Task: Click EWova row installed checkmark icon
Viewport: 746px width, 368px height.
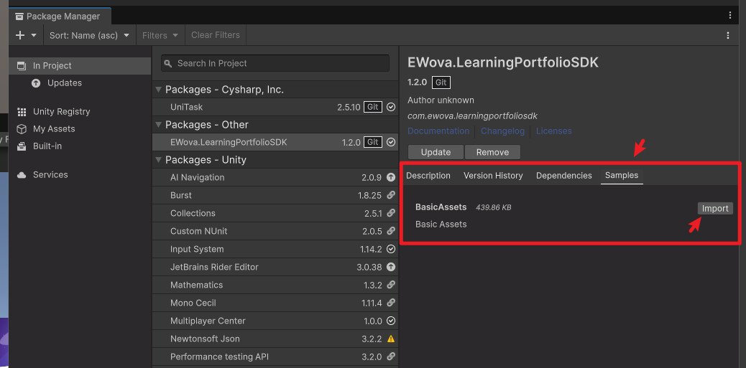Action: [x=391, y=142]
